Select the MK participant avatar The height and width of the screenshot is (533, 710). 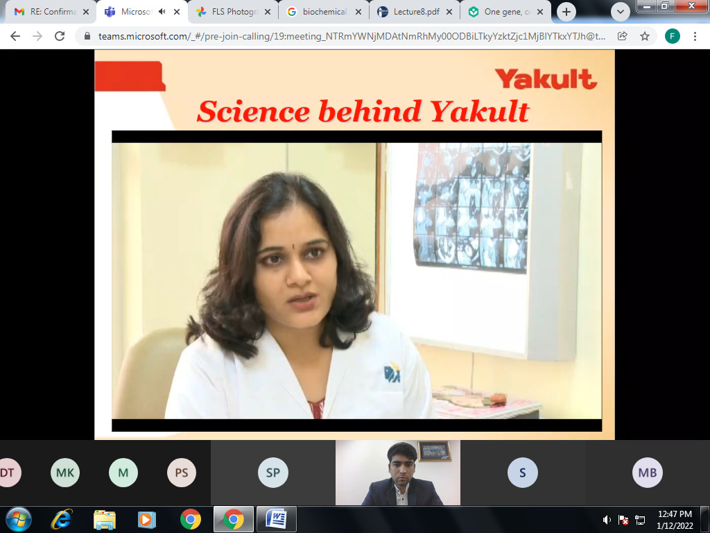tap(65, 473)
